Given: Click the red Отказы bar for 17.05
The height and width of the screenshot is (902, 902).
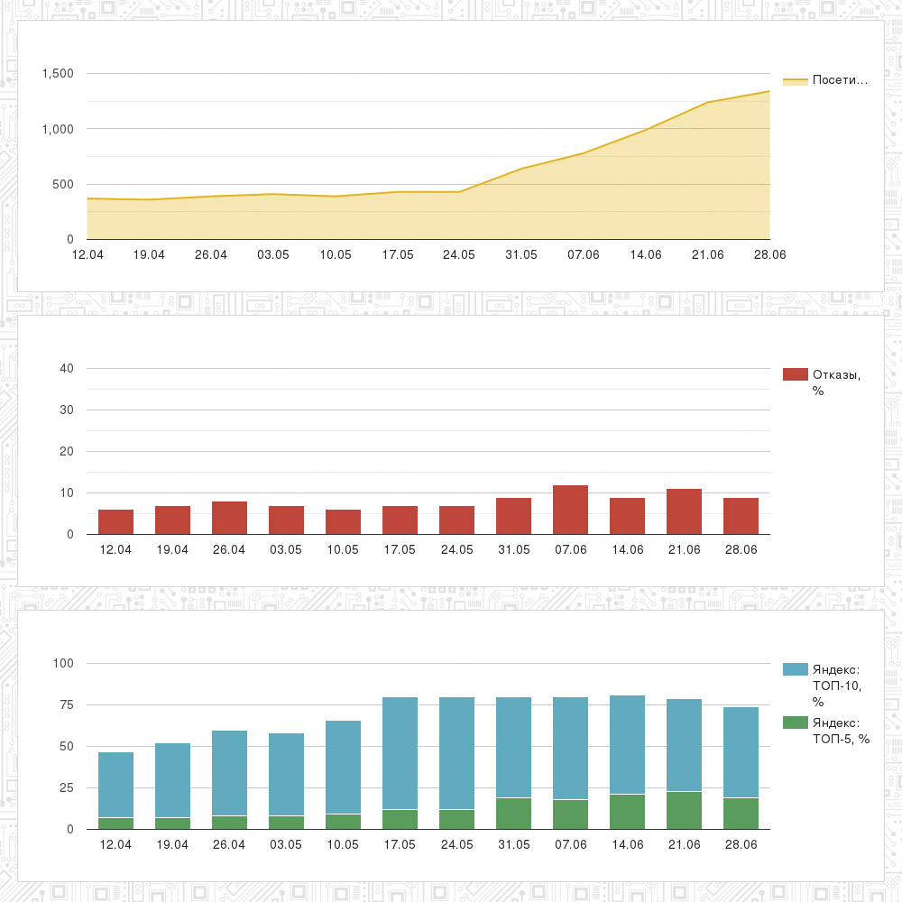Looking at the screenshot, I should (x=400, y=520).
